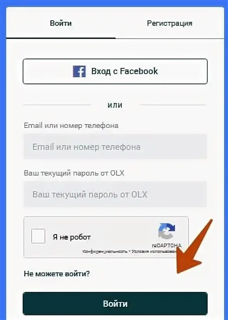The width and height of the screenshot is (228, 320).
Task: Click the или divider text
Action: [115, 105]
